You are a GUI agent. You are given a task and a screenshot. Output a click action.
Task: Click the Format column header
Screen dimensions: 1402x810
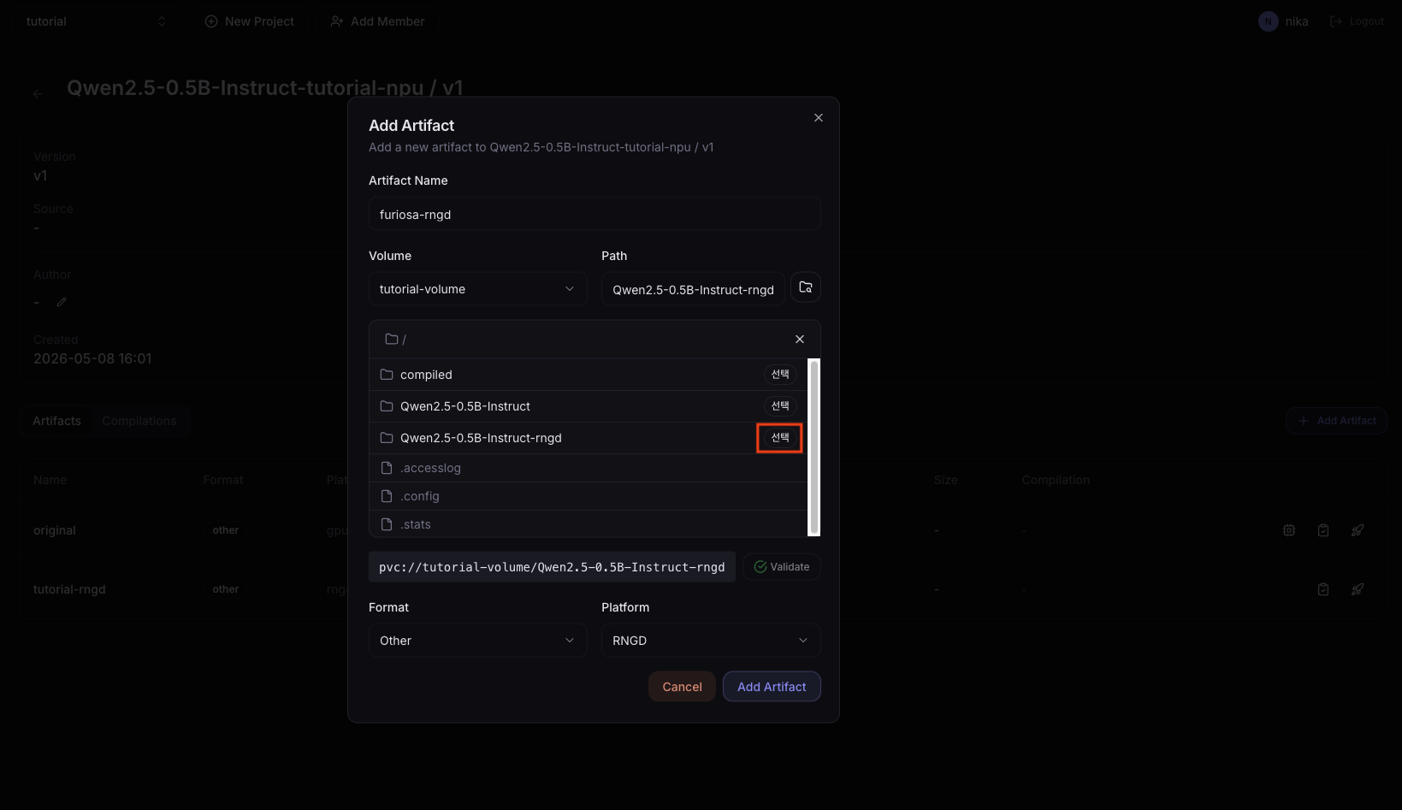click(223, 480)
